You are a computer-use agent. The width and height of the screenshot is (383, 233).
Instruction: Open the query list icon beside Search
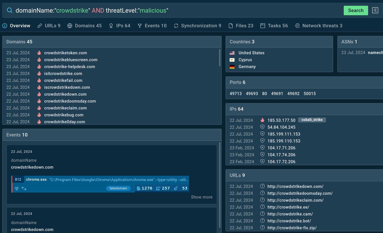[375, 10]
